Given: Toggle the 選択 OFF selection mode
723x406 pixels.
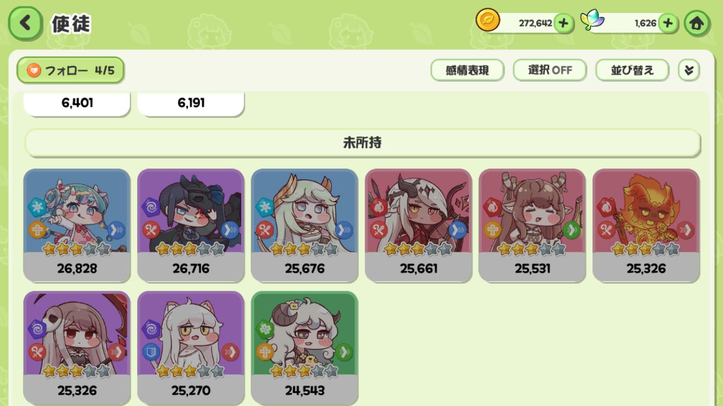Looking at the screenshot, I should (550, 70).
